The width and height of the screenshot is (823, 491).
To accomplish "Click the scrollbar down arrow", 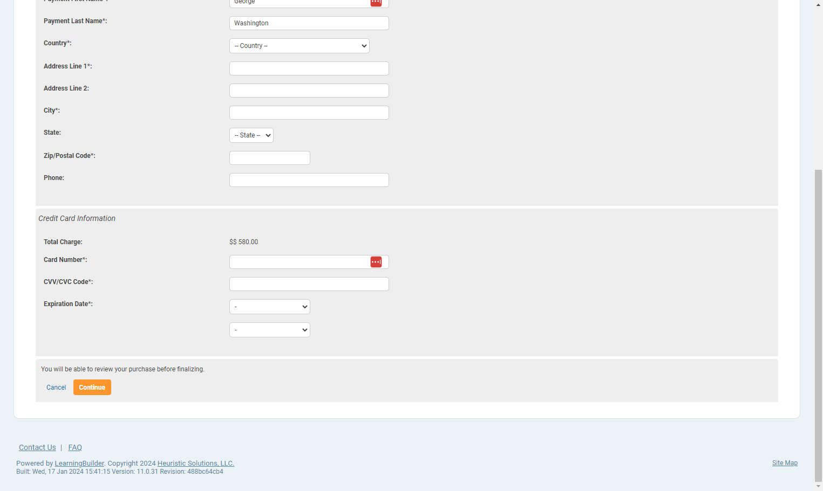I will [x=819, y=486].
